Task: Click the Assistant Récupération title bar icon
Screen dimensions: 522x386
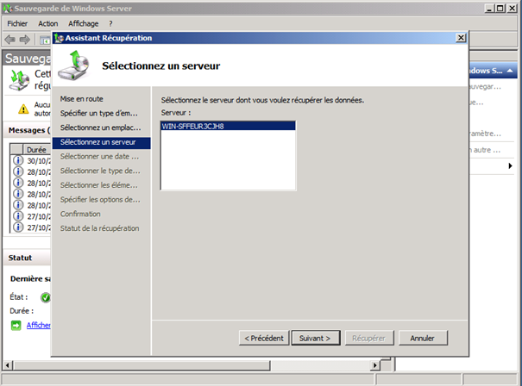Action: (x=59, y=38)
